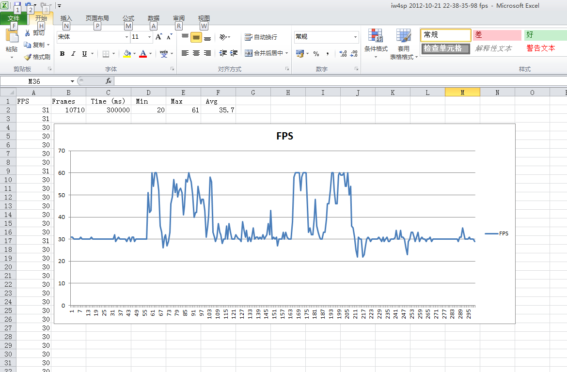The width and height of the screenshot is (567, 372).
Task: Expand the Paste (粘贴) options arrow
Action: [x=12, y=57]
